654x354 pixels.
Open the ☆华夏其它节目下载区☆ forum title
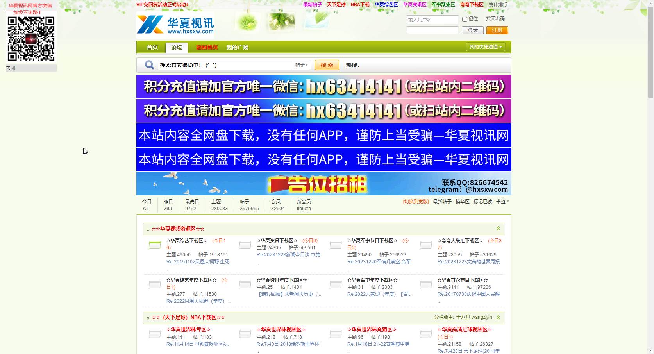point(463,280)
